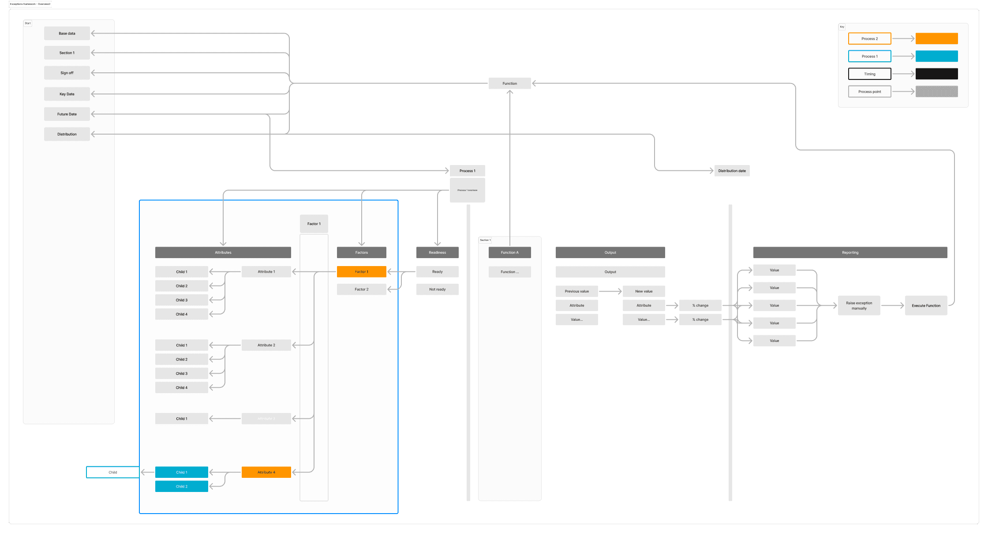The height and width of the screenshot is (533, 988).
Task: Click the blue-outlined Child box
Action: (x=113, y=473)
